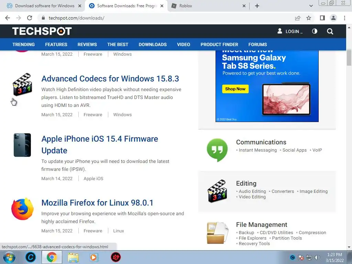Open Mozilla Firefox for Linux 98.0.1 link
The height and width of the screenshot is (264, 352).
click(97, 203)
